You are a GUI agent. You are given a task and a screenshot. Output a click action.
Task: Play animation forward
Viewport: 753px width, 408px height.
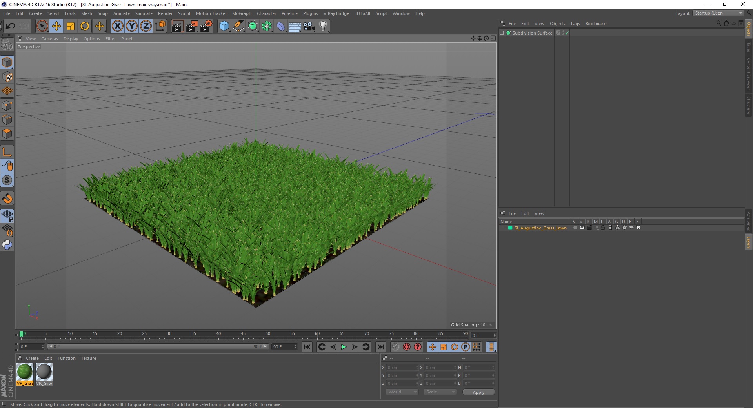[344, 347]
